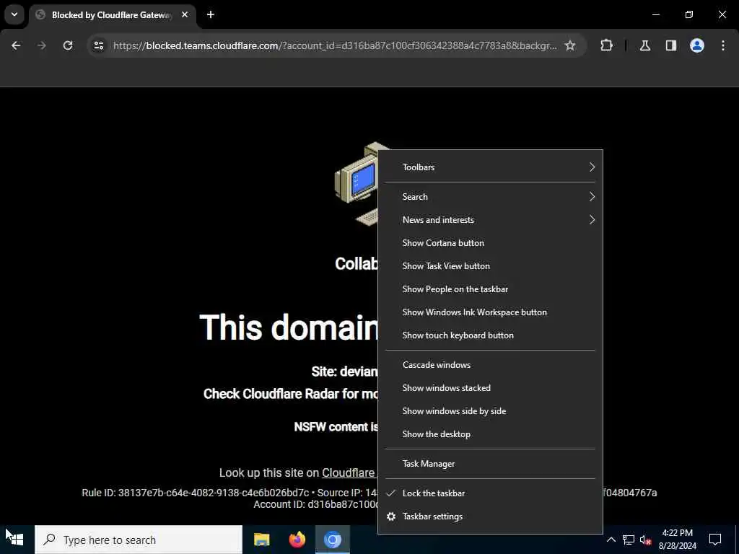Toggle Show Task View button
The height and width of the screenshot is (554, 739).
pyautogui.click(x=490, y=266)
